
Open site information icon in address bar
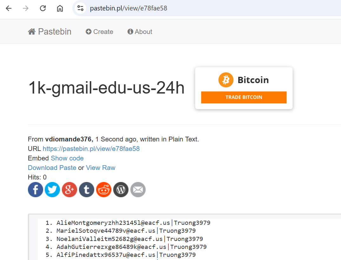click(81, 8)
